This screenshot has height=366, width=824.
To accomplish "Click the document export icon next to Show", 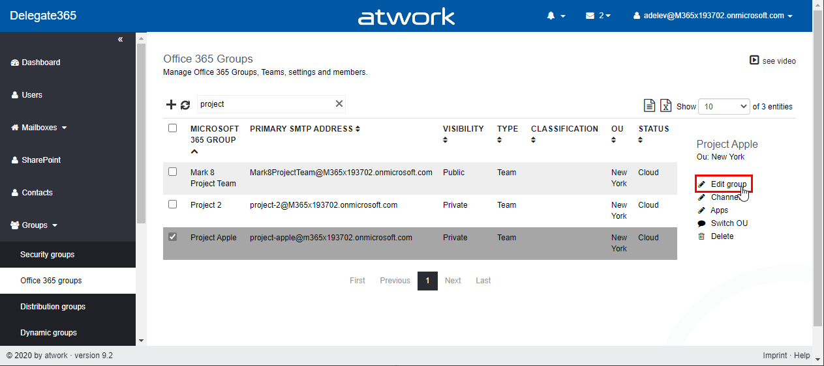I will pyautogui.click(x=649, y=106).
